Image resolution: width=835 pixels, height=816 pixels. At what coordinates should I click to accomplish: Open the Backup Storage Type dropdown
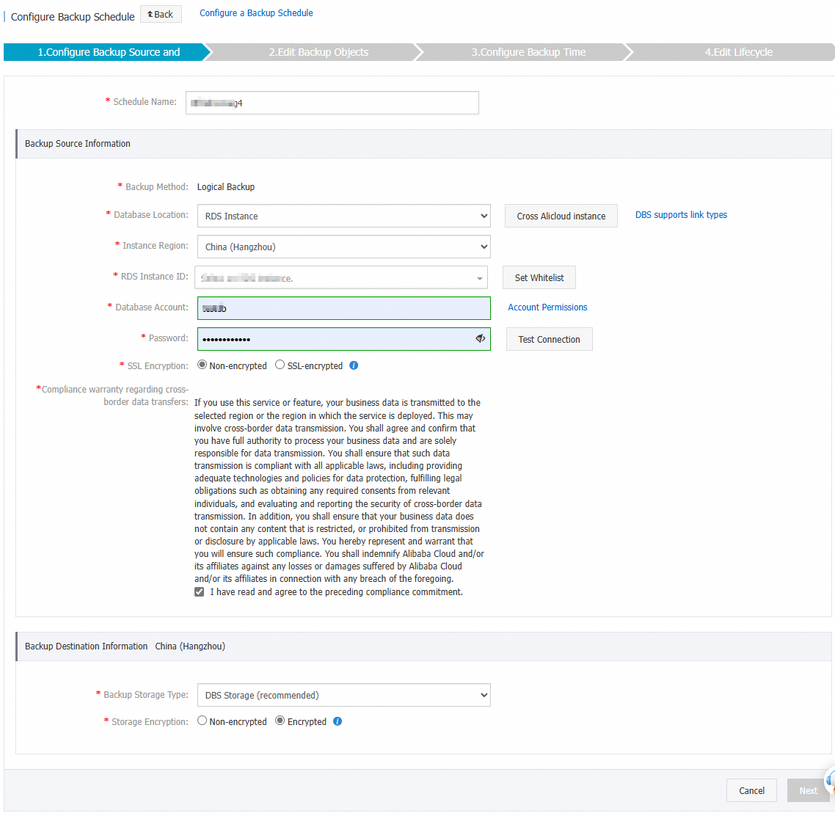tap(343, 696)
